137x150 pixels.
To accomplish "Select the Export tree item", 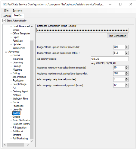I will click(x=16, y=37).
